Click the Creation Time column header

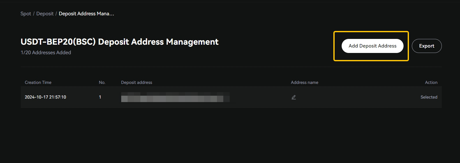click(38, 82)
